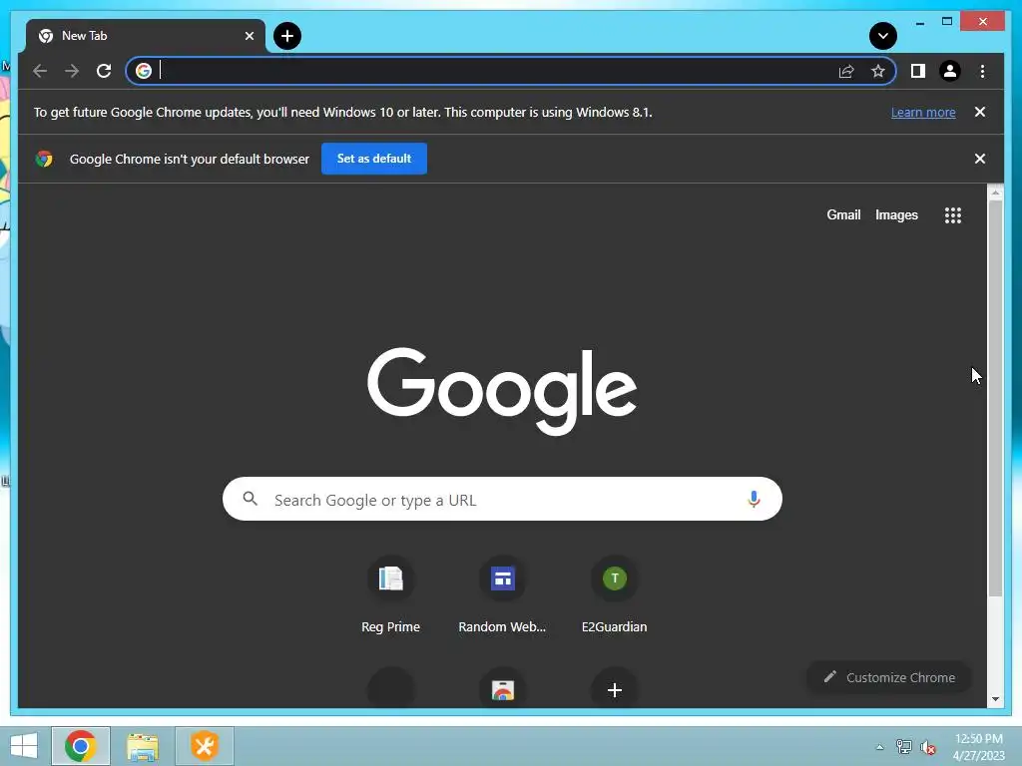This screenshot has width=1022, height=766.
Task: Open the tab search dropdown arrow
Action: pyautogui.click(x=883, y=36)
